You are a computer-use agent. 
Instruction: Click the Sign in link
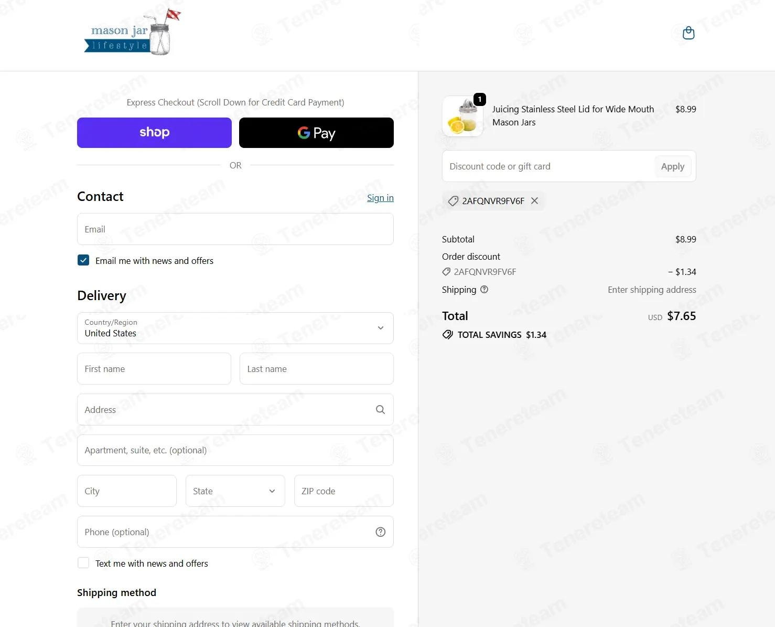[x=380, y=198]
